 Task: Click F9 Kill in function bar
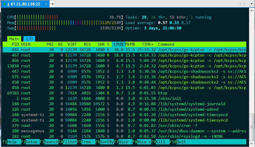pos(160,142)
